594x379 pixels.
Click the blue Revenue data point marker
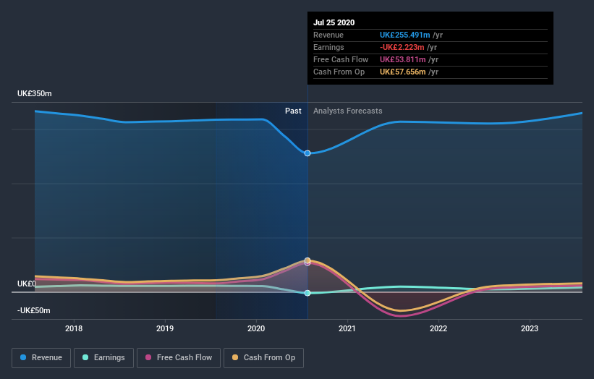pyautogui.click(x=307, y=153)
